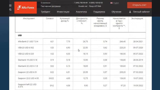Click the 180,00 yearly accrual value
Screen dimensions: 160x90
pos(122,54)
